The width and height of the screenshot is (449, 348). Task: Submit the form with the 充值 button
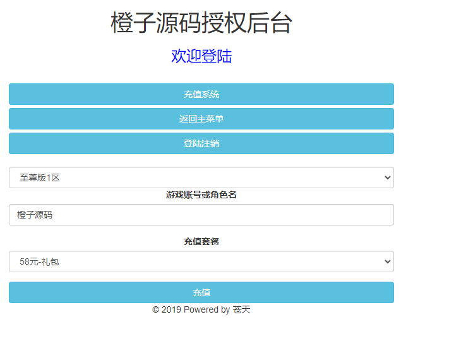click(x=201, y=292)
